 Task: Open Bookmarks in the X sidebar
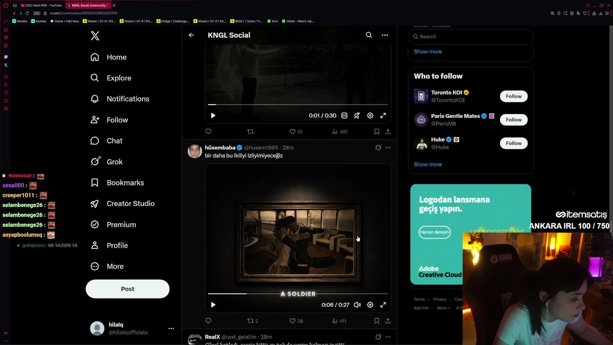[x=117, y=183]
